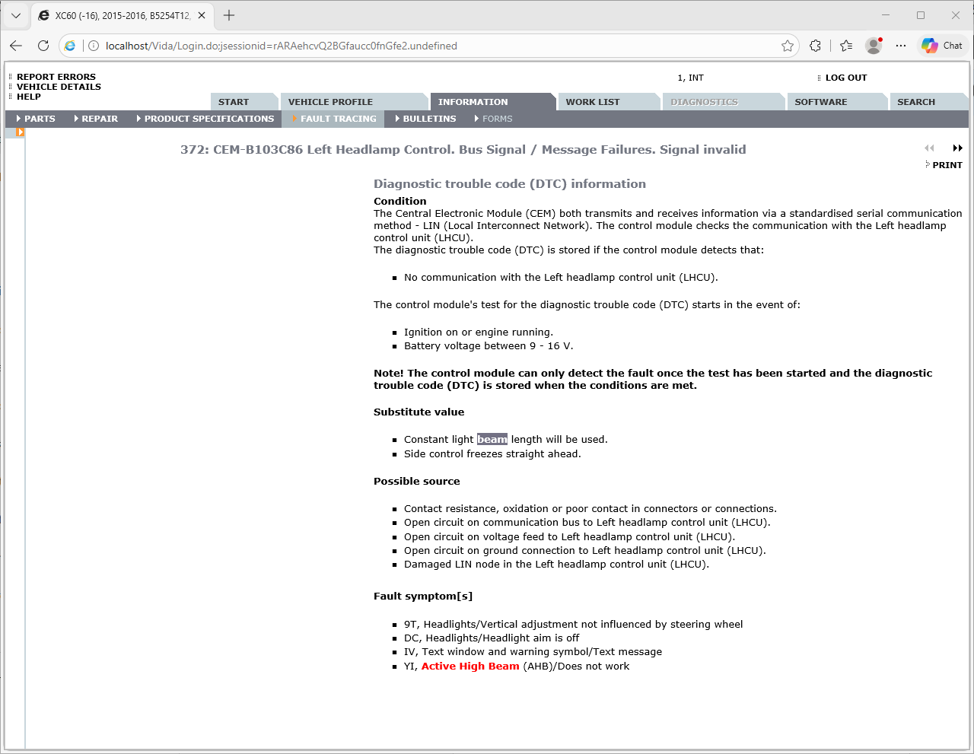974x754 pixels.
Task: Click the '1, INT' user label
Action: pyautogui.click(x=691, y=78)
